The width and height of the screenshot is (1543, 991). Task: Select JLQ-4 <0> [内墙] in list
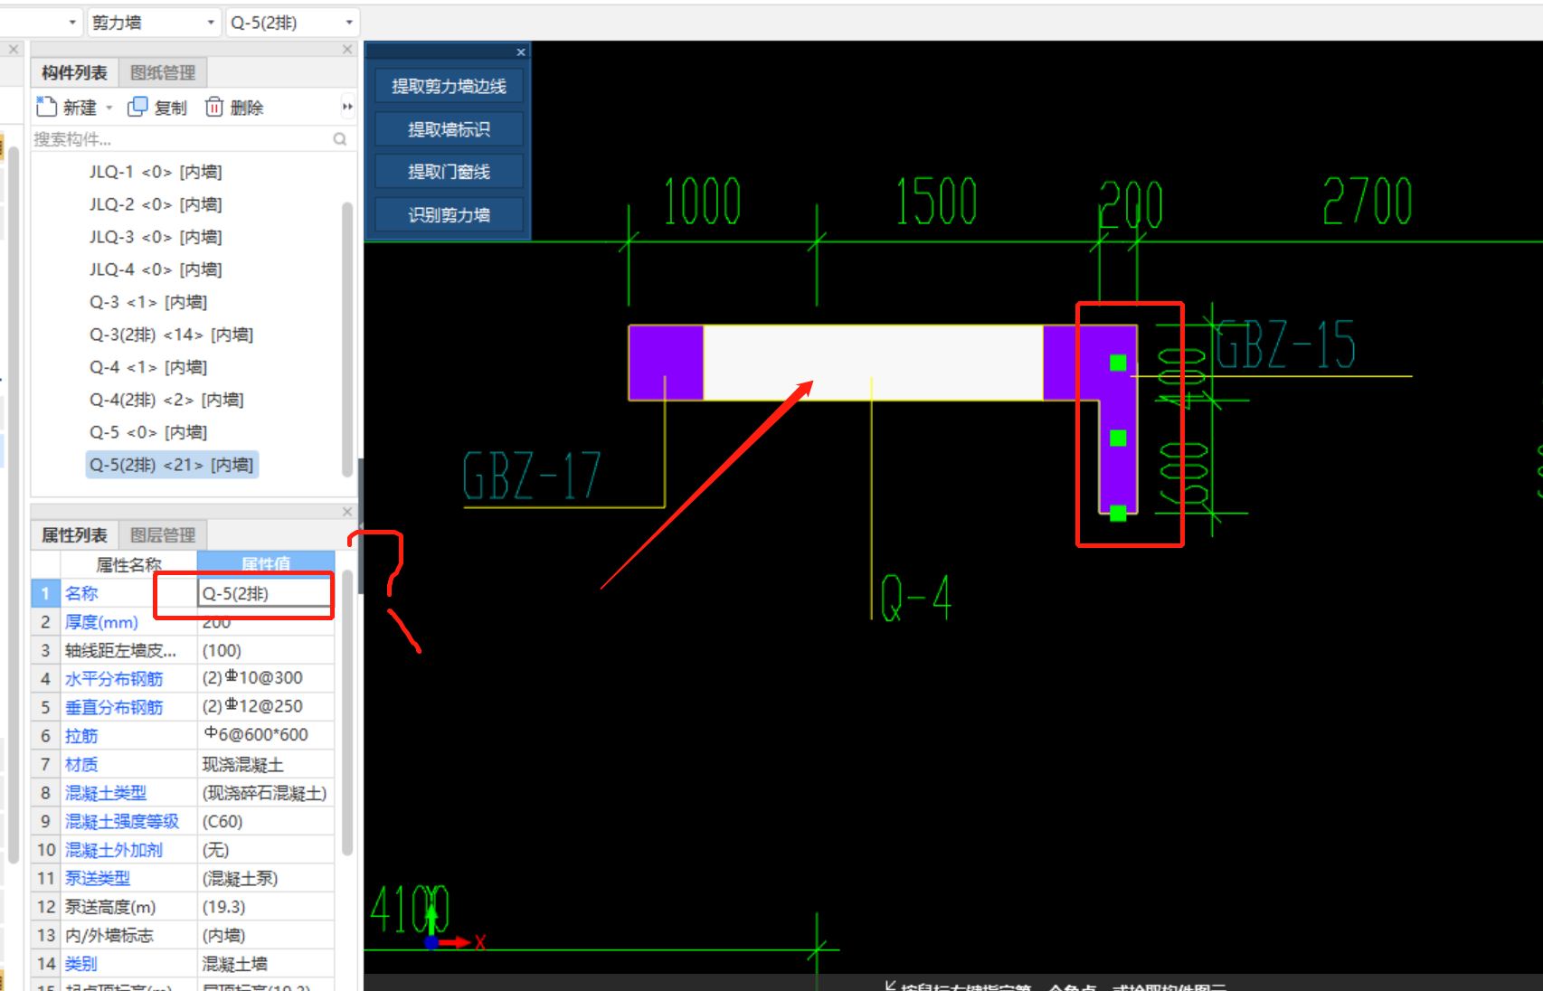tap(156, 269)
